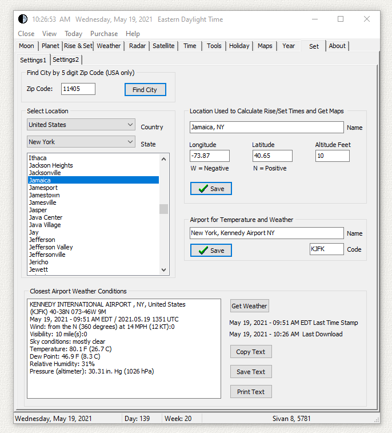The image size is (392, 433).
Task: Switch to the Maps tab
Action: pos(265,46)
